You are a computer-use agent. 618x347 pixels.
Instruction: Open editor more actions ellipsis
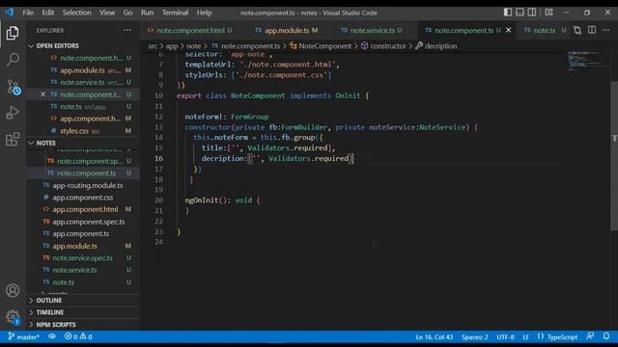[605, 30]
